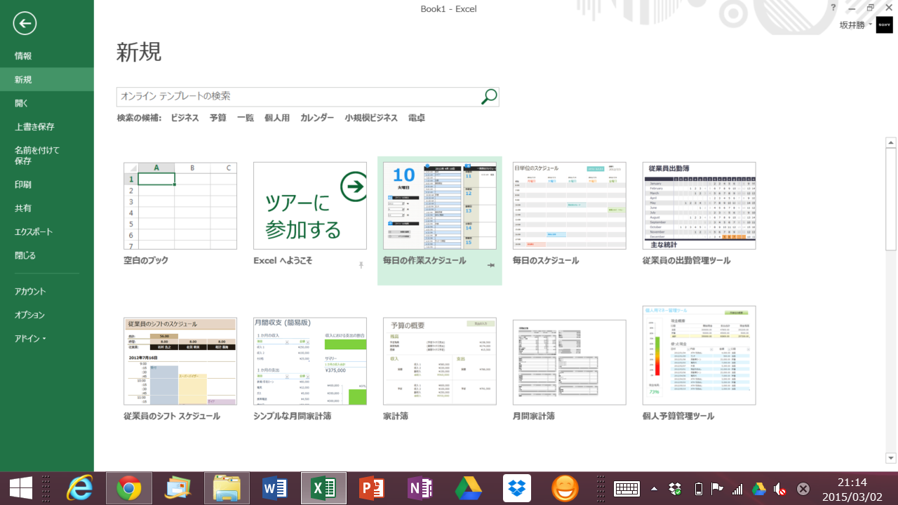Open アカウント settings
The width and height of the screenshot is (898, 505).
47,292
